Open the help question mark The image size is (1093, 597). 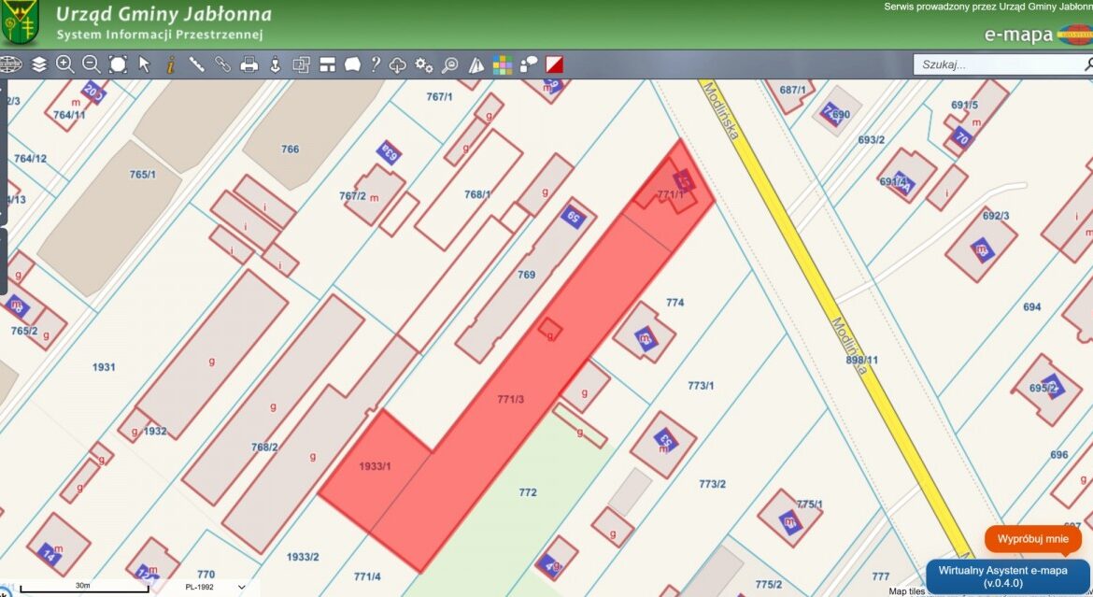[x=376, y=64]
